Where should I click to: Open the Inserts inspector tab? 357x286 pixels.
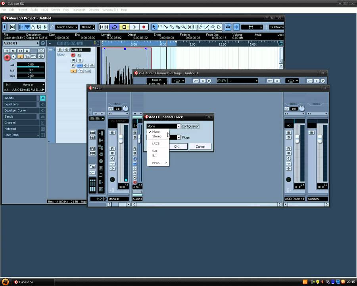[20, 98]
